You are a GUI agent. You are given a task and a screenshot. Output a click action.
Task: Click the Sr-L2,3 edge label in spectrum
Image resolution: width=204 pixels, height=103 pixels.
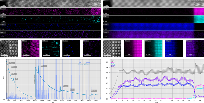point(66,86)
